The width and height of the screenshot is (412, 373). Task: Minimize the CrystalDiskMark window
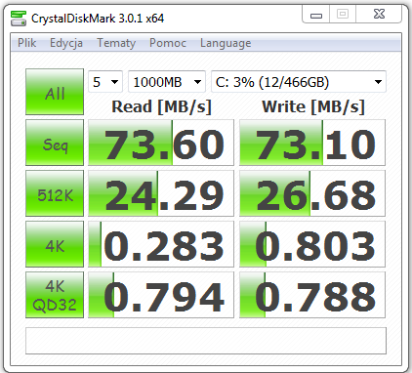click(x=316, y=15)
